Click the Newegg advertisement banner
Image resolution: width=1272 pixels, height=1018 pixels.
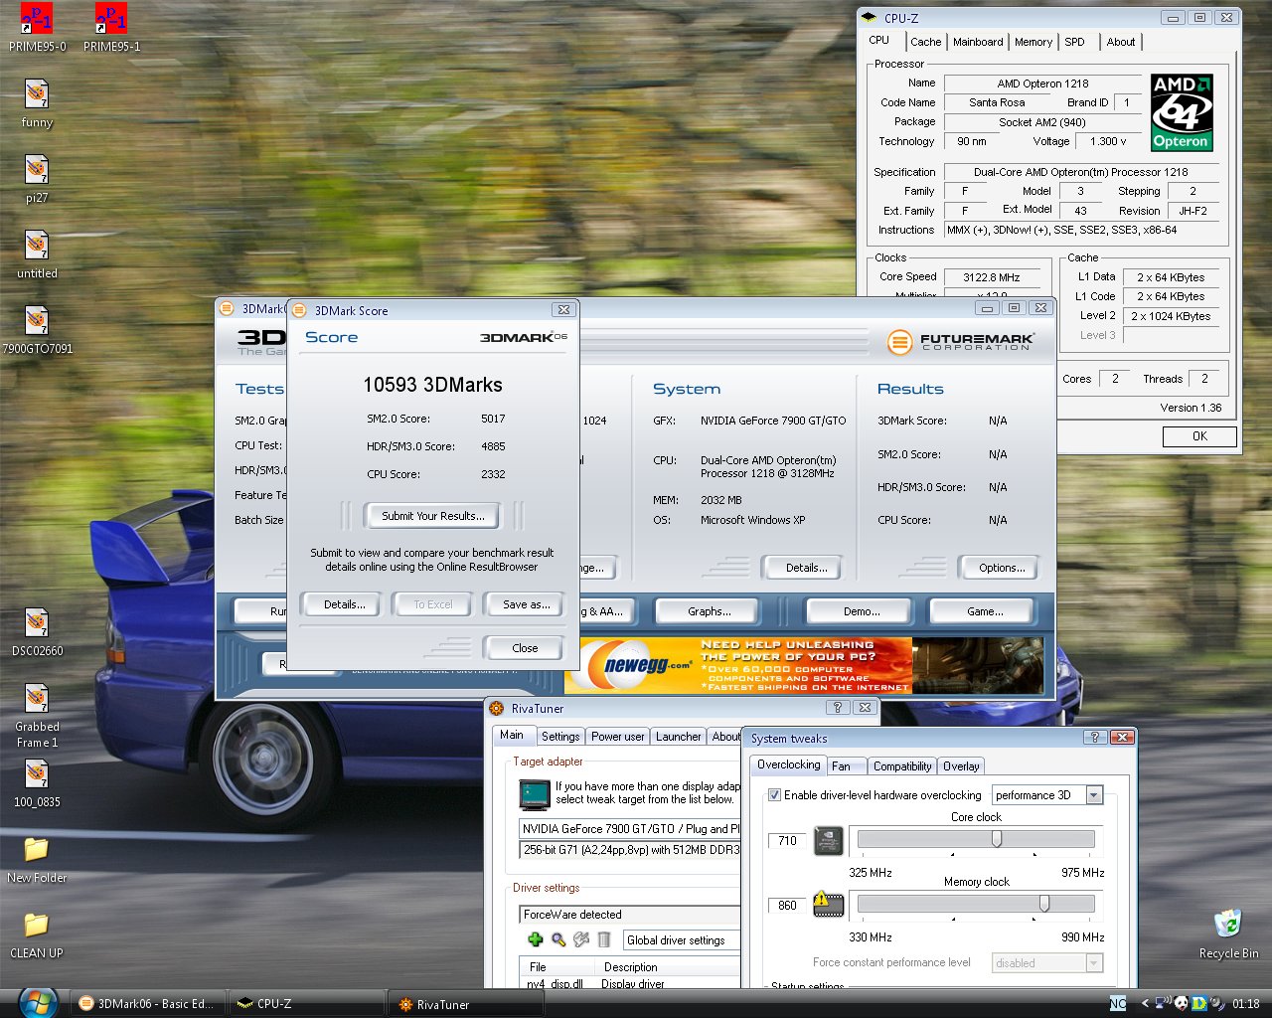(803, 665)
